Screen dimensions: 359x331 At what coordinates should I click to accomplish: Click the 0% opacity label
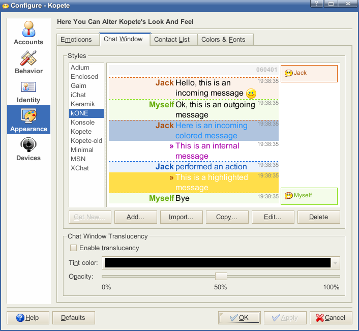(x=106, y=287)
